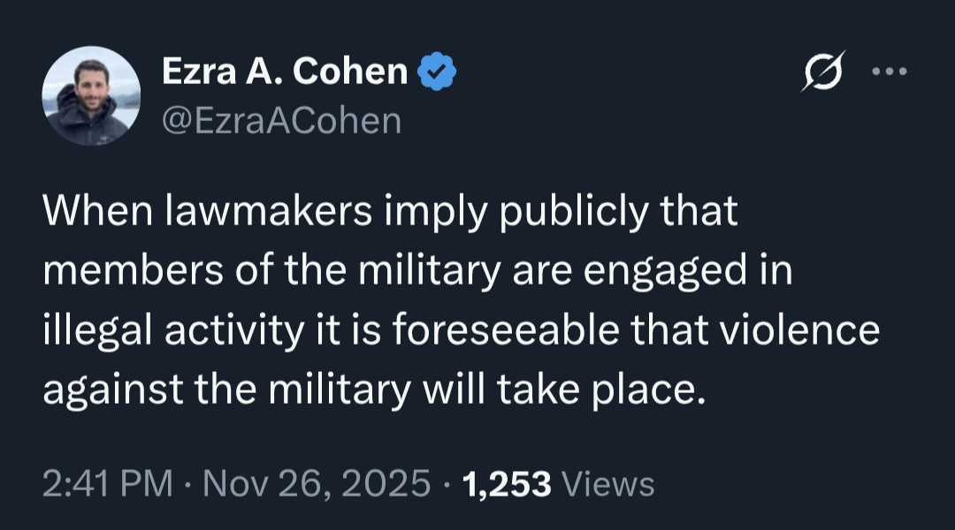Click the tweet's first line about lawmakers
The image size is (955, 530).
coord(390,215)
